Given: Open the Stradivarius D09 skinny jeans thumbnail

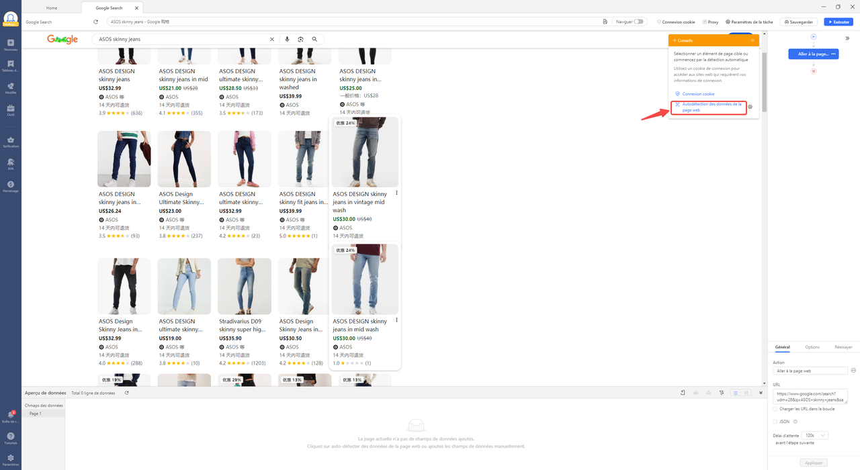Looking at the screenshot, I should click(x=245, y=286).
